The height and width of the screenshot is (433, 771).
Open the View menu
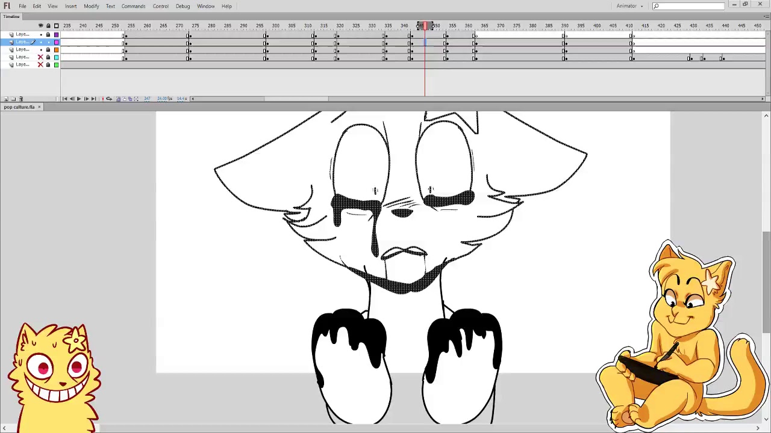coord(52,6)
